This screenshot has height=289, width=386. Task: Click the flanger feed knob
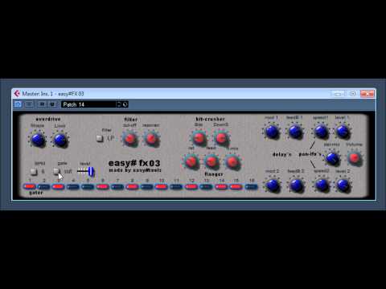point(211,161)
